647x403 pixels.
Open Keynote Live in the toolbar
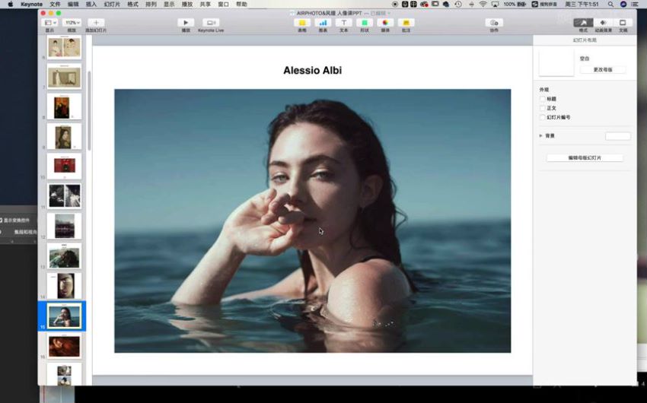[211, 23]
